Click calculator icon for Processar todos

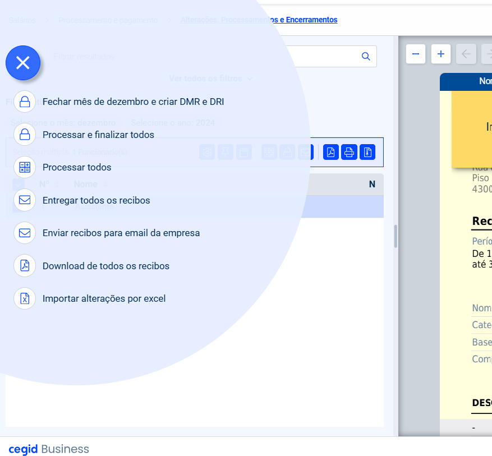tap(25, 167)
